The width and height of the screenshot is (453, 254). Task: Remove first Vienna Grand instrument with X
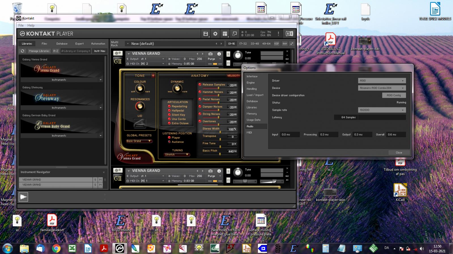[287, 51]
